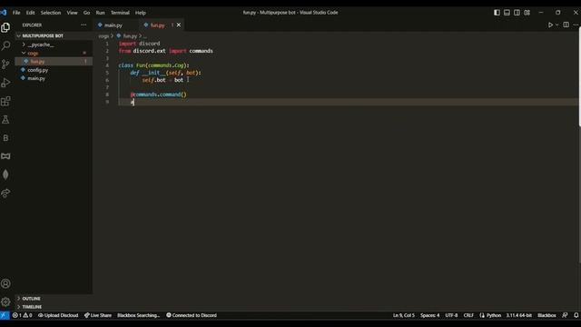
Task: Click the fun.py breadcrumb segment
Action: pos(130,36)
